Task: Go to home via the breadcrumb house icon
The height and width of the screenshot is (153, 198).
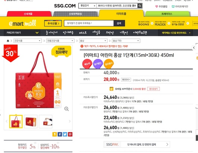Action: click(x=8, y=41)
